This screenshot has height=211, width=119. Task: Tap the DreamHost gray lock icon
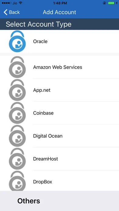pos(17,159)
